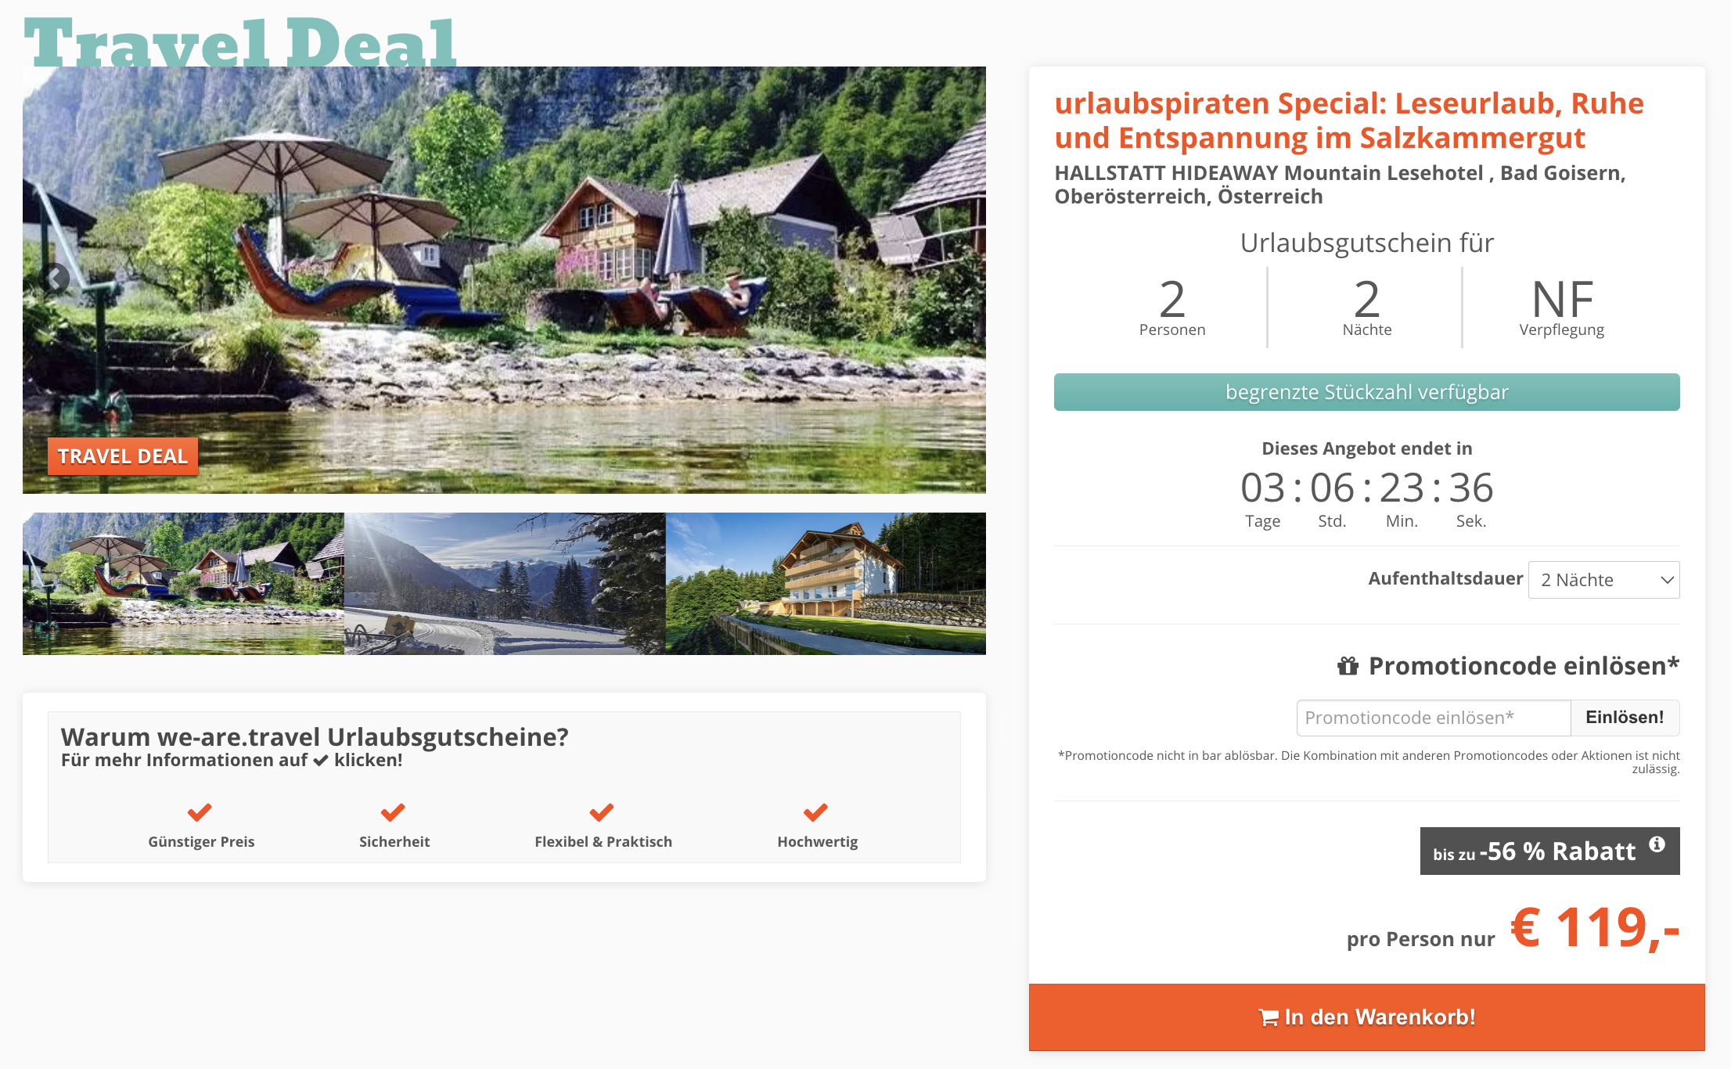Select the hotel building thumbnail
The height and width of the screenshot is (1069, 1731).
pyautogui.click(x=826, y=584)
